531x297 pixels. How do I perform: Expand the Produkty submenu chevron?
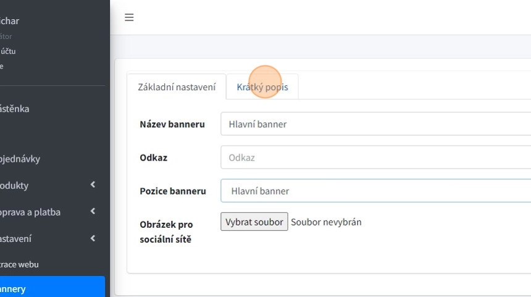[x=93, y=185]
